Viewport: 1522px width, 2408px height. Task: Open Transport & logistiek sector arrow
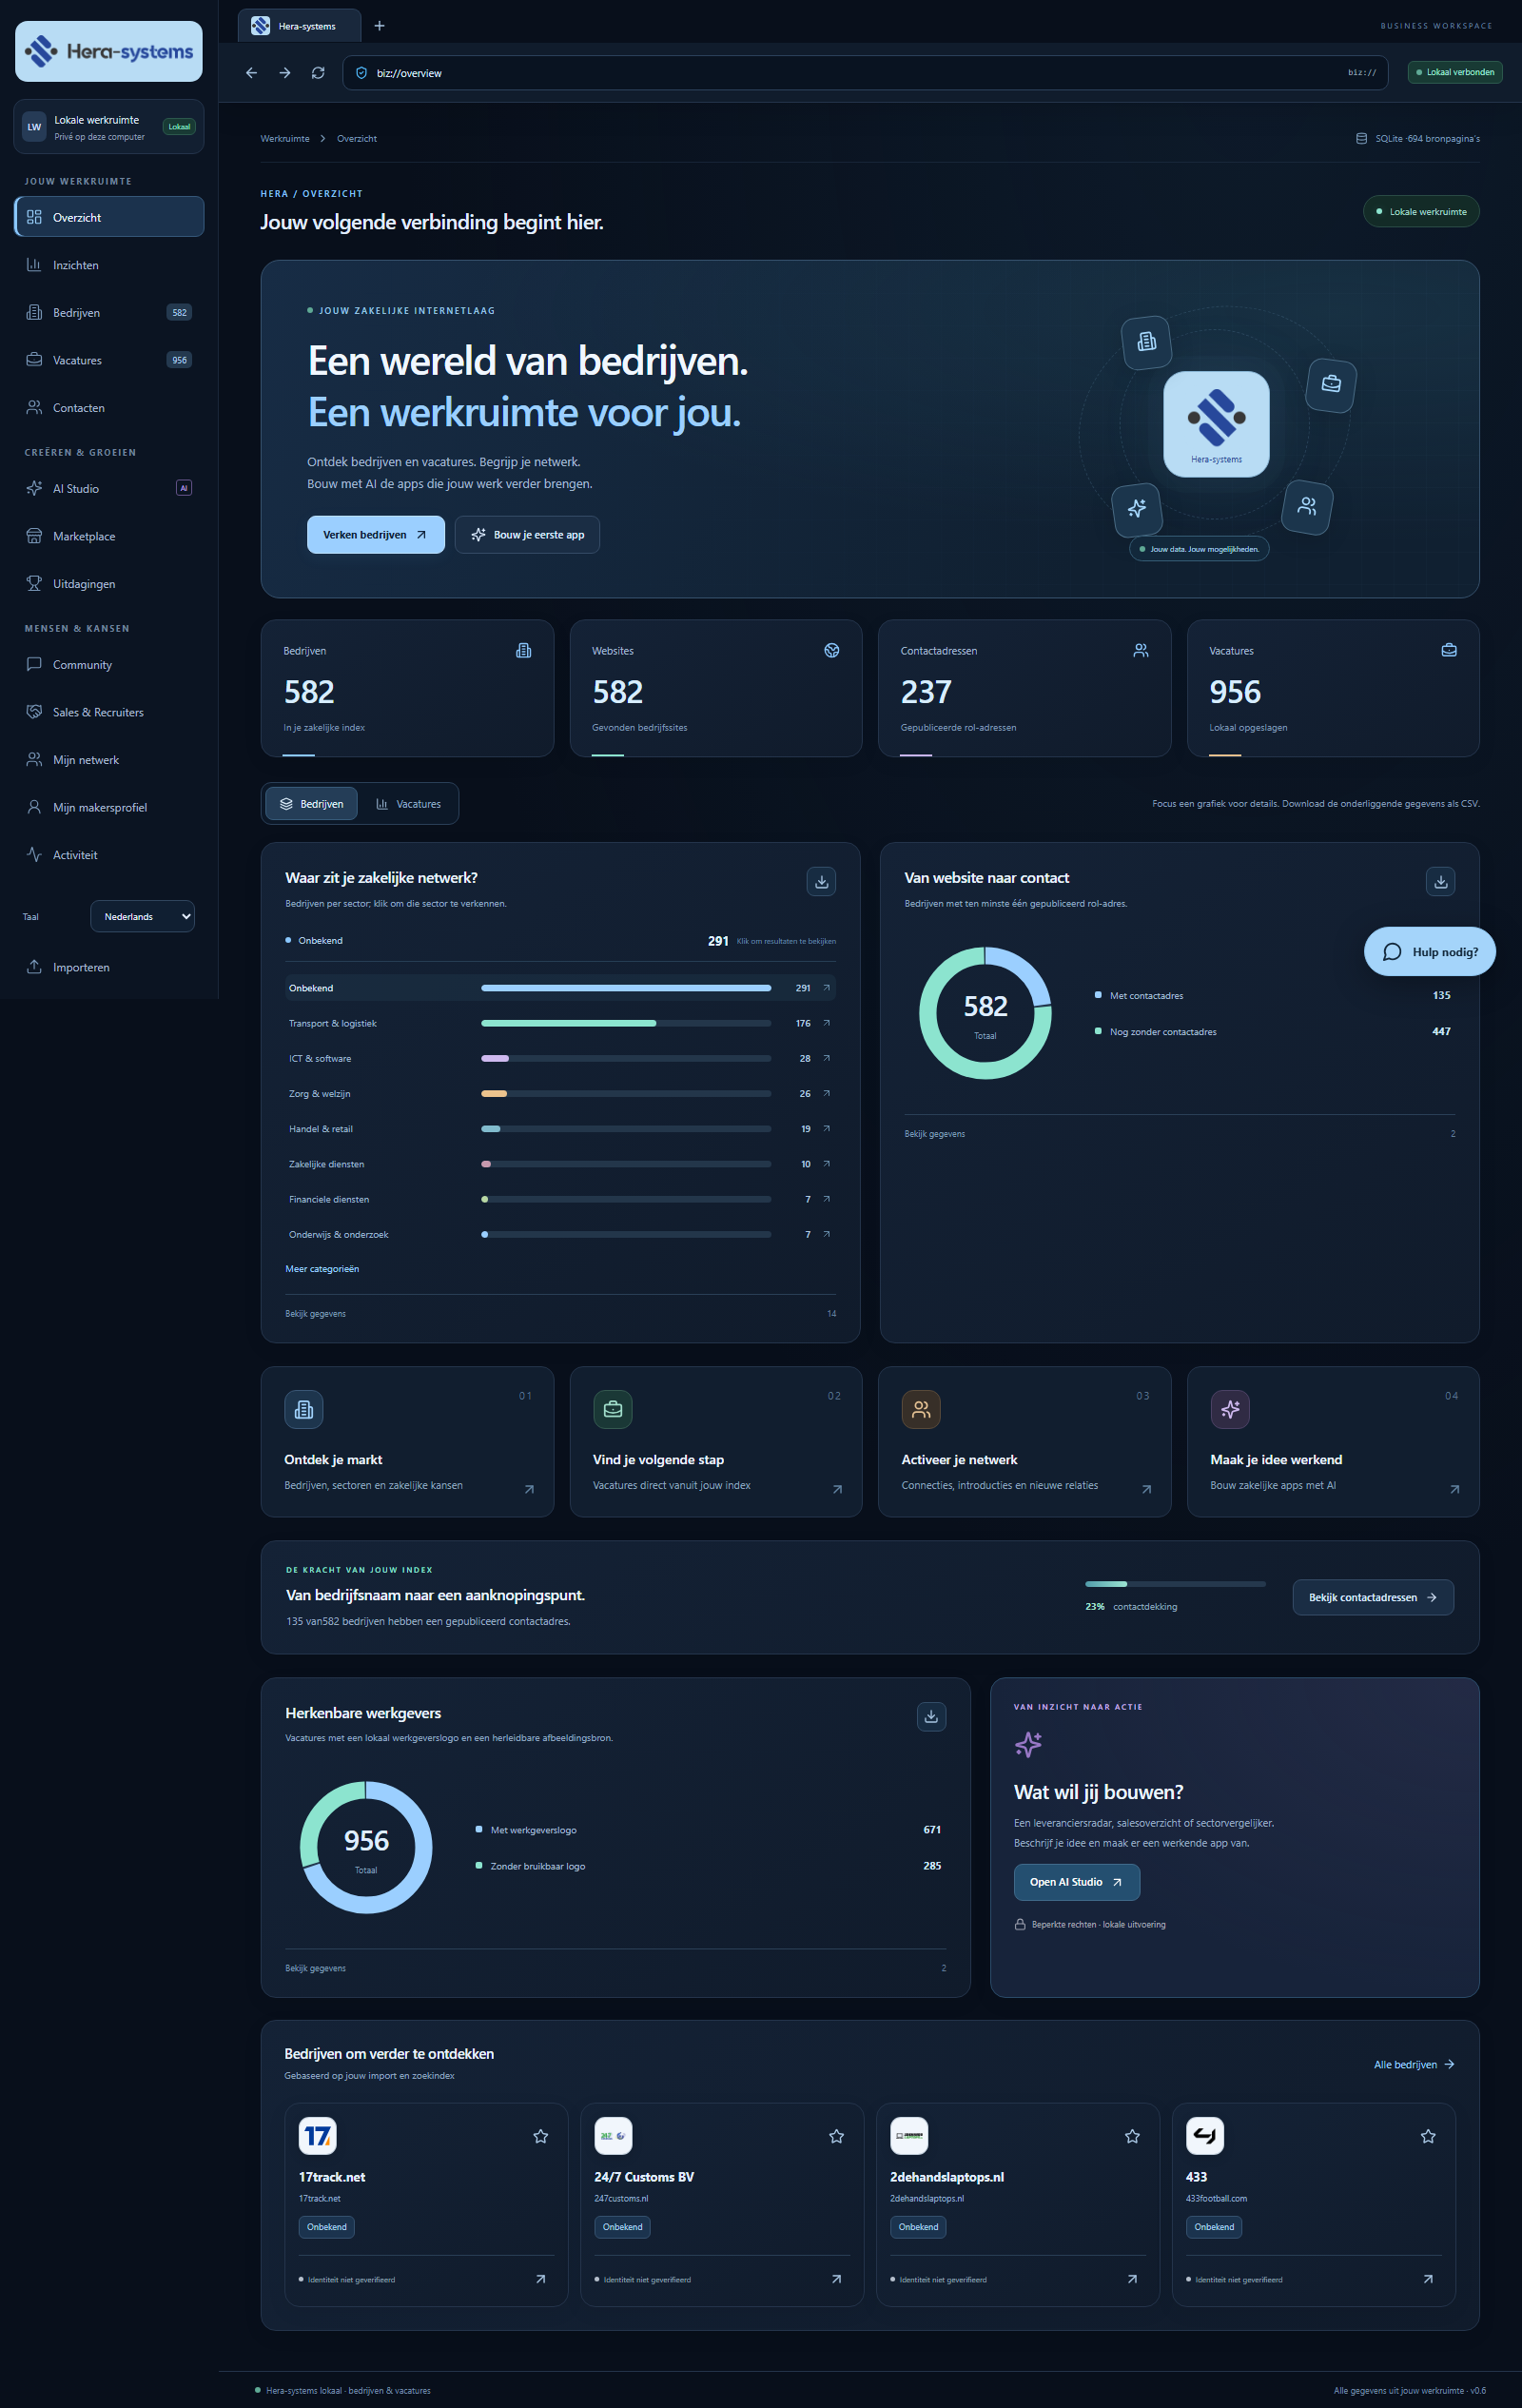click(826, 1023)
